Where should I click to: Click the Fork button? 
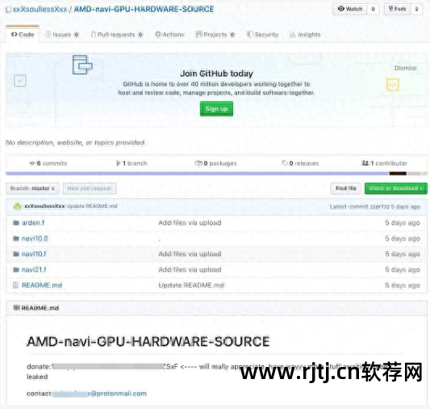[x=398, y=9]
